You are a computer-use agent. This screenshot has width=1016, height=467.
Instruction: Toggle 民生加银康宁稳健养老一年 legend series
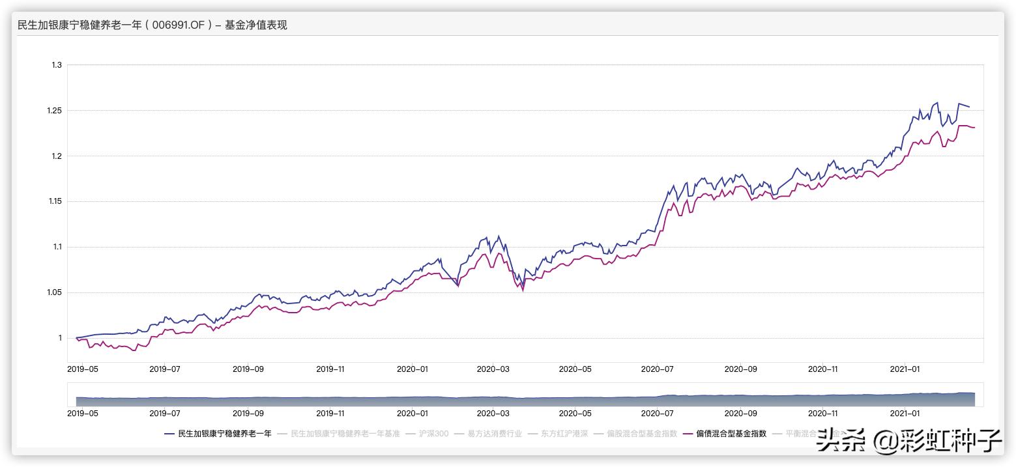pyautogui.click(x=218, y=433)
